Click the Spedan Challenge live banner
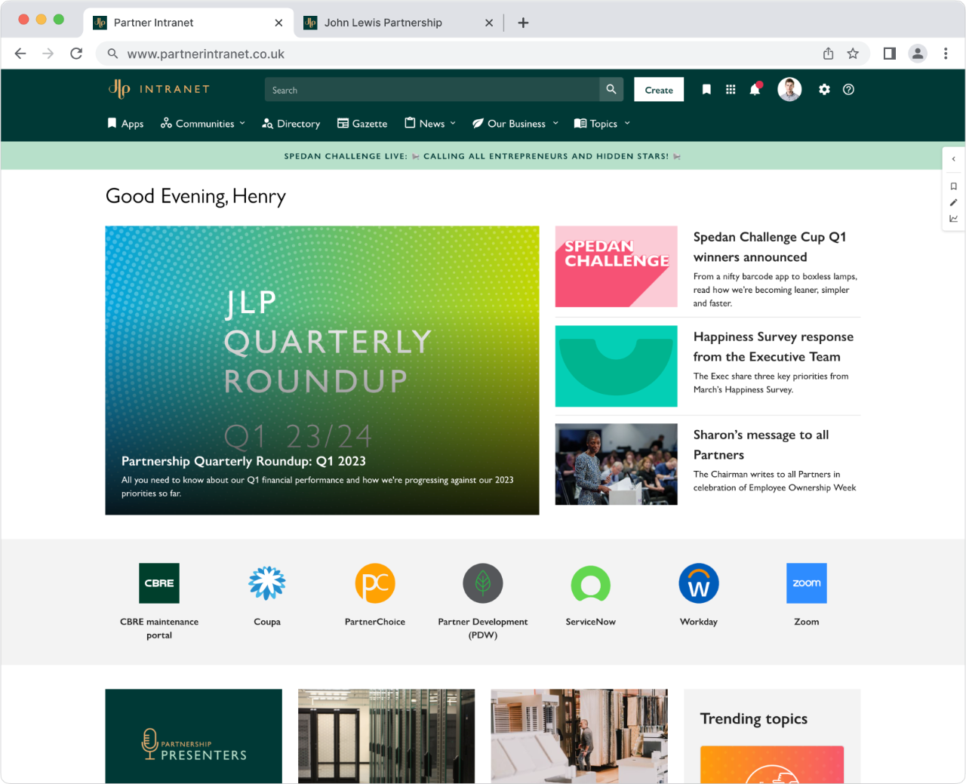 pos(482,156)
